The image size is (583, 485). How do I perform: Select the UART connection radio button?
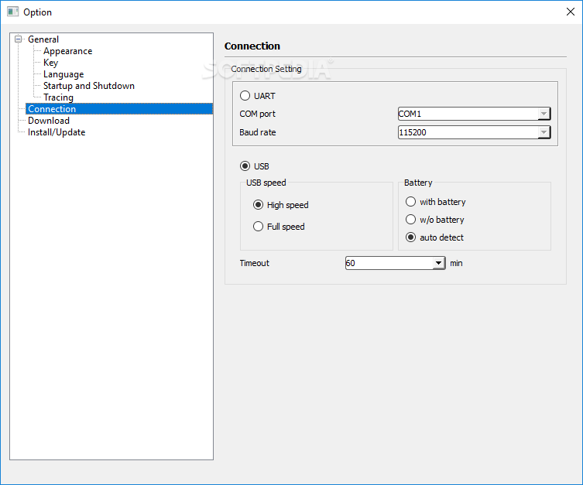(245, 96)
